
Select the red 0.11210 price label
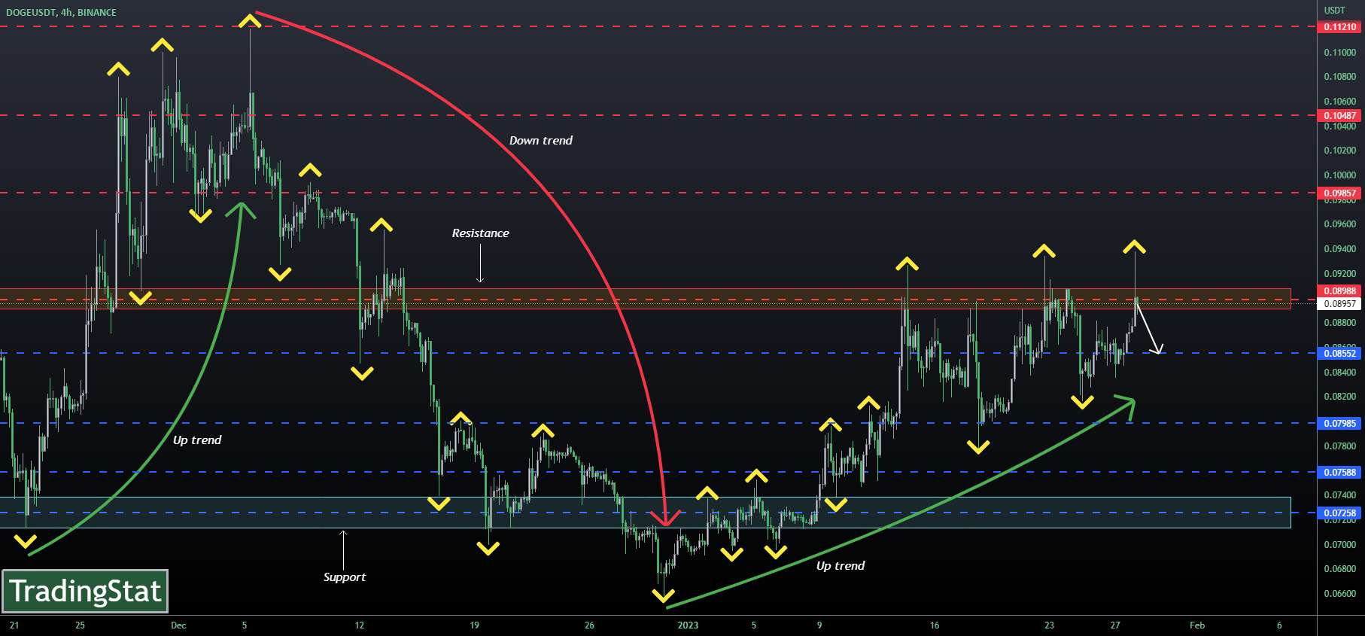1339,27
